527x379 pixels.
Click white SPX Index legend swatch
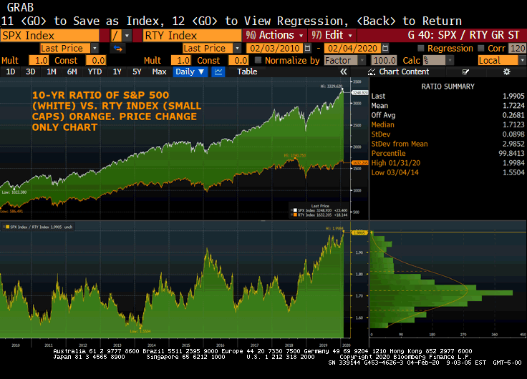pyautogui.click(x=295, y=210)
